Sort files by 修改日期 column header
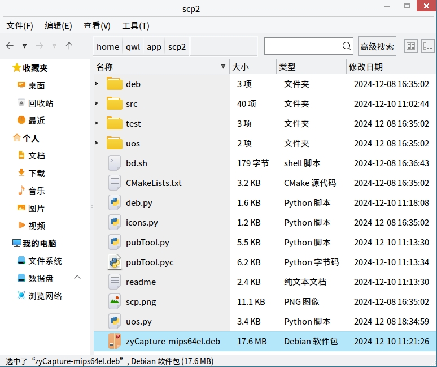Image resolution: width=437 pixels, height=367 pixels. point(365,67)
